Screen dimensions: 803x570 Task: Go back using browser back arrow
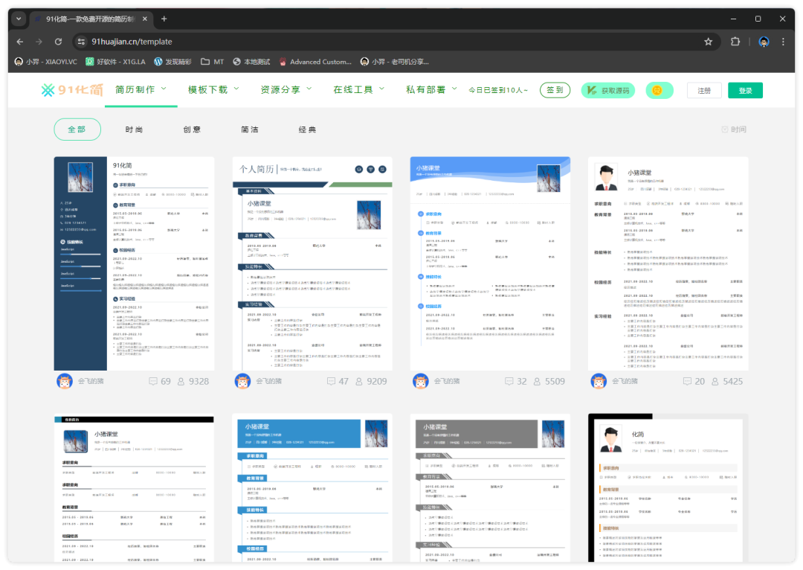click(20, 42)
